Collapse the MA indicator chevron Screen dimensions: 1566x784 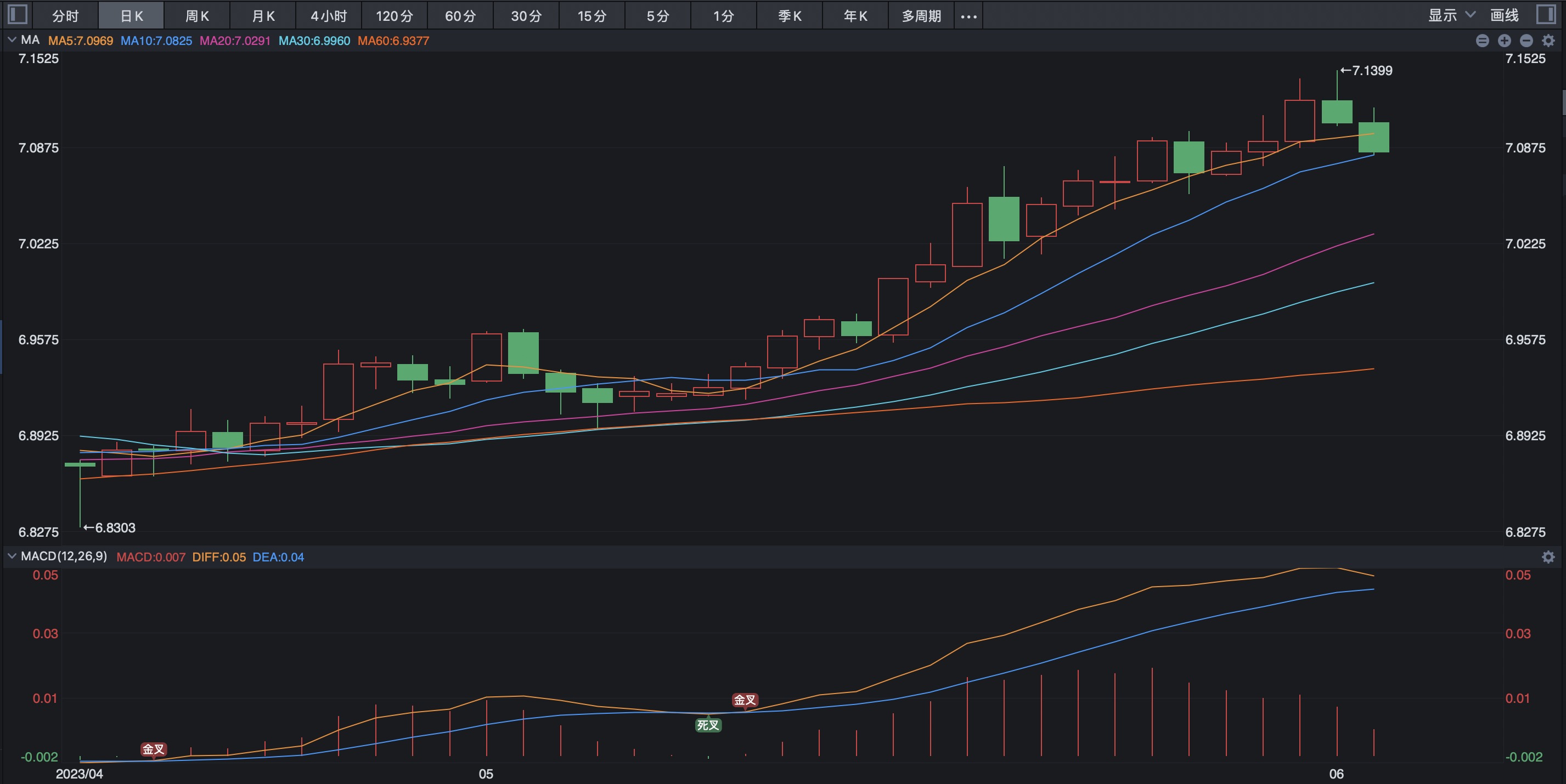pyautogui.click(x=12, y=40)
